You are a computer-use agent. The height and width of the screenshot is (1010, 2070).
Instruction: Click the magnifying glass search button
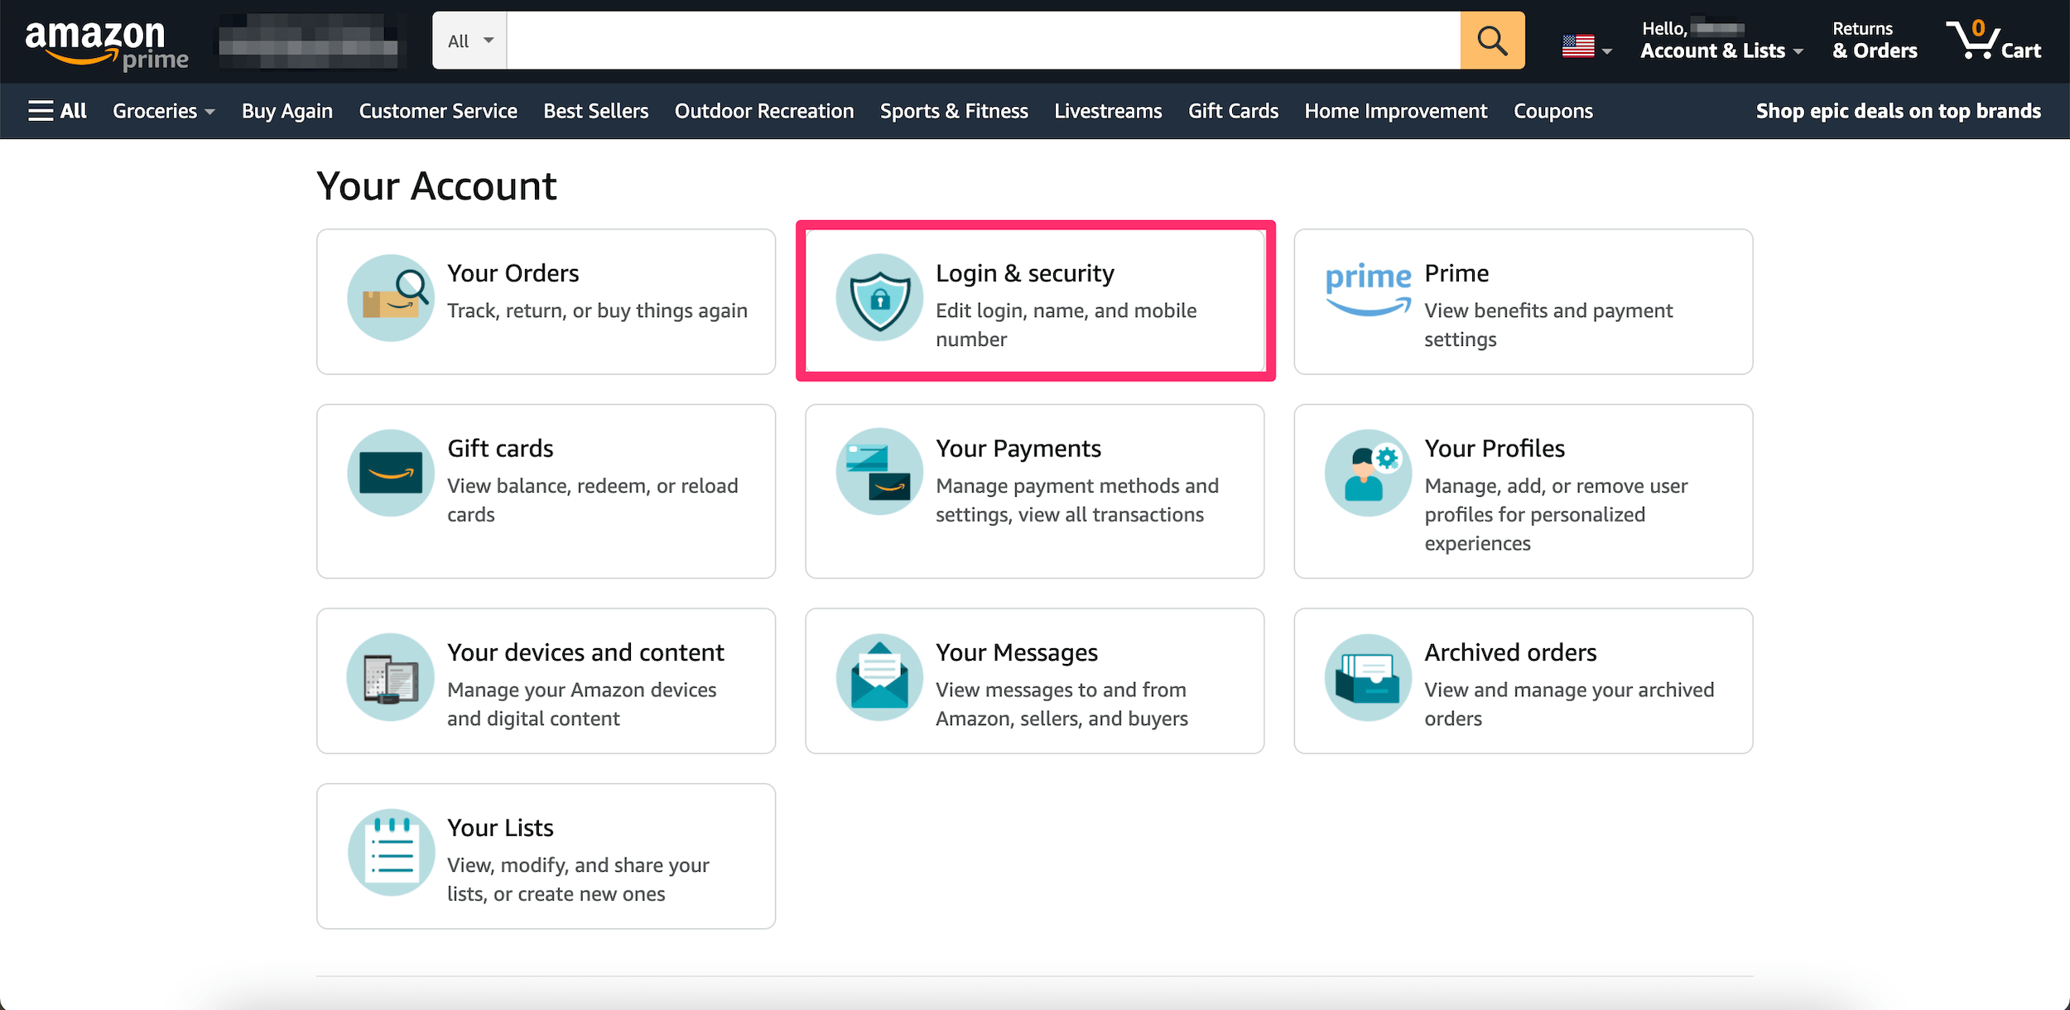click(1491, 41)
